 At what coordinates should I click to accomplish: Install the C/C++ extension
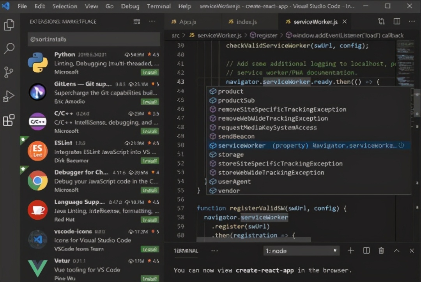[150, 131]
